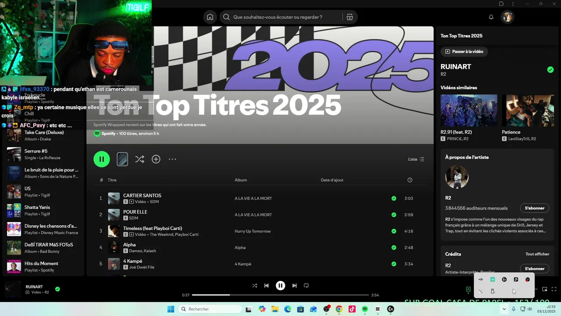Sort by the 'Album' column header
The height and width of the screenshot is (316, 561).
[x=241, y=180]
